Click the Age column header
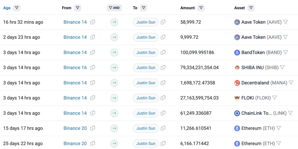Viewport: 298px width, 149px height. pyautogui.click(x=7, y=8)
